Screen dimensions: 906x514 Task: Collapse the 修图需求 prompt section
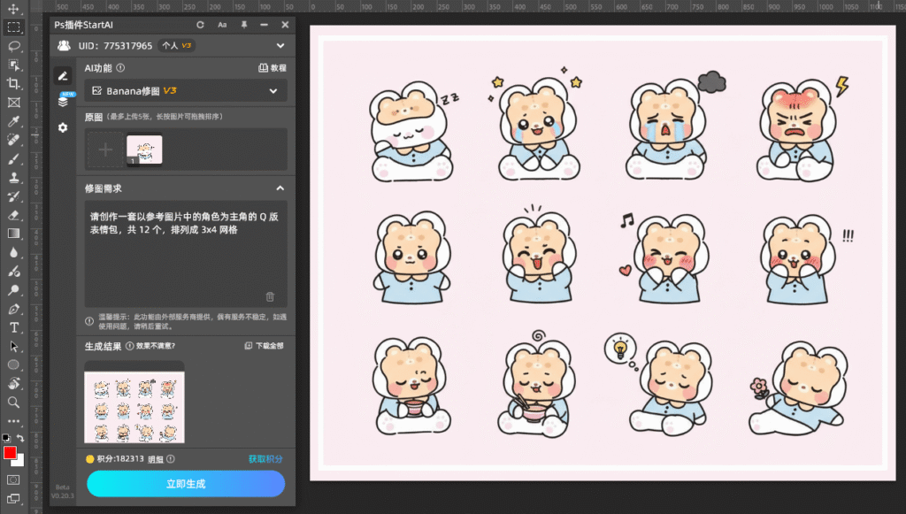[280, 188]
